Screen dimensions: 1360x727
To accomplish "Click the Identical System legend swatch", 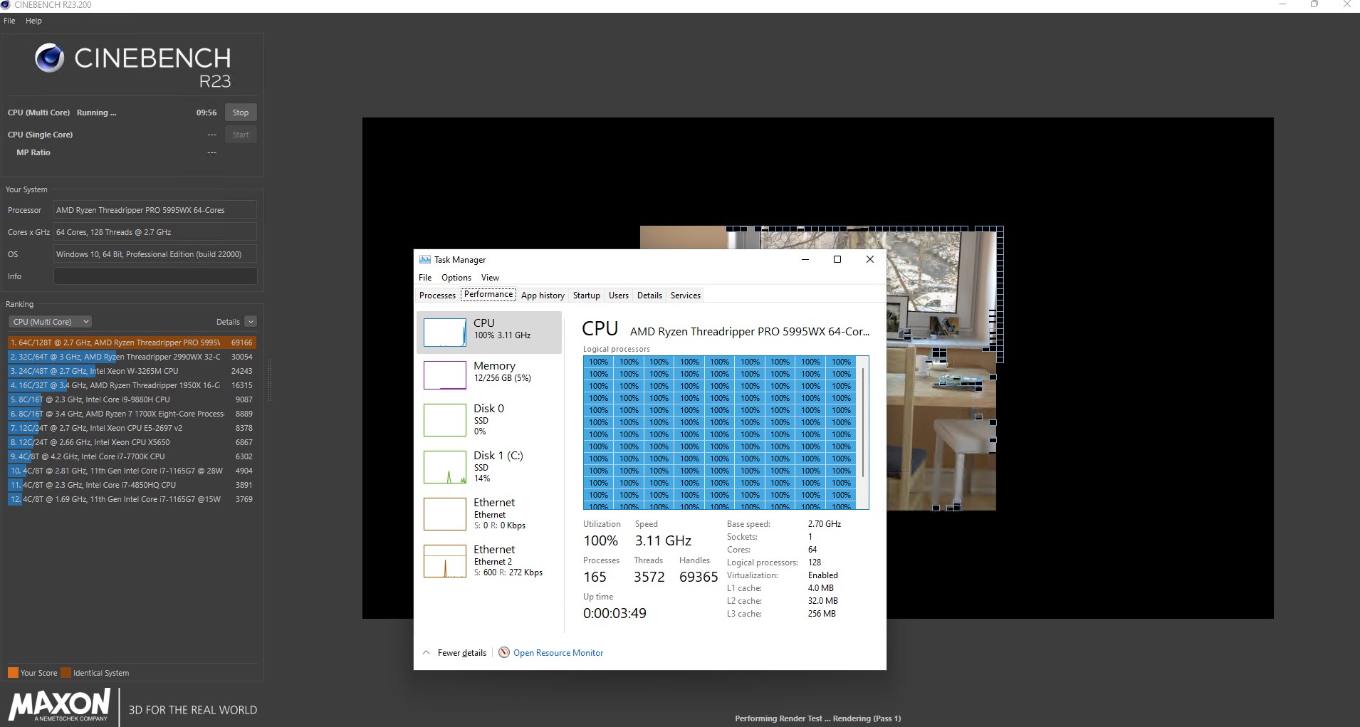I will pos(66,673).
